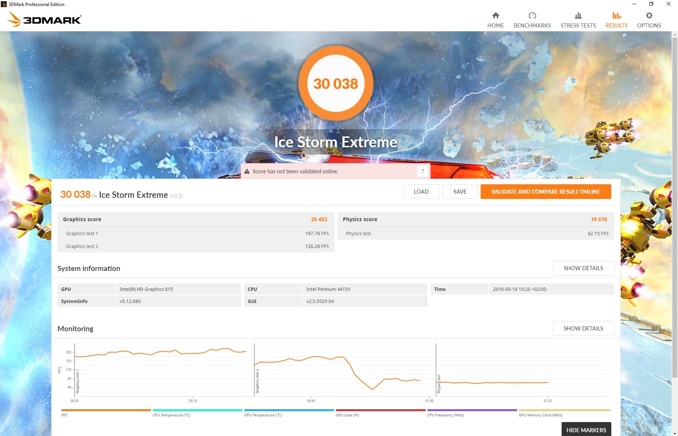This screenshot has height=436, width=678.
Task: Click the Graphics score value 35 452
Action: tap(319, 219)
